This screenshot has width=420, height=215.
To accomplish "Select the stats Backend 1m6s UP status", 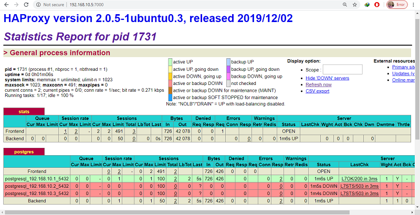I will click(288, 138).
